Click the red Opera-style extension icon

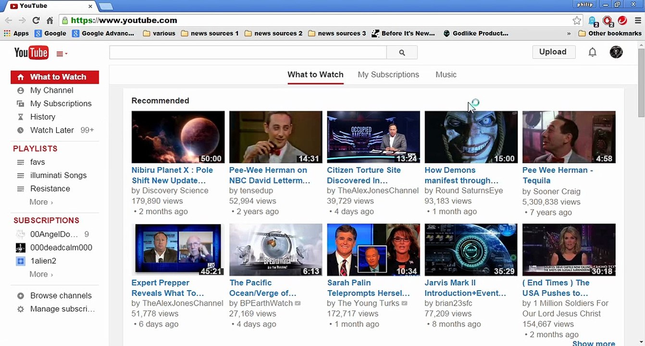[x=622, y=20]
